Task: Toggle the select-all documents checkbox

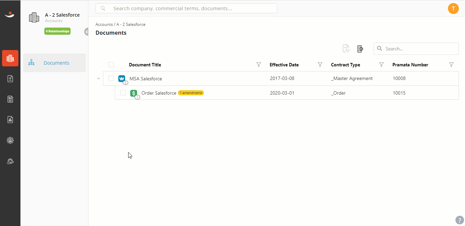Action: point(111,65)
